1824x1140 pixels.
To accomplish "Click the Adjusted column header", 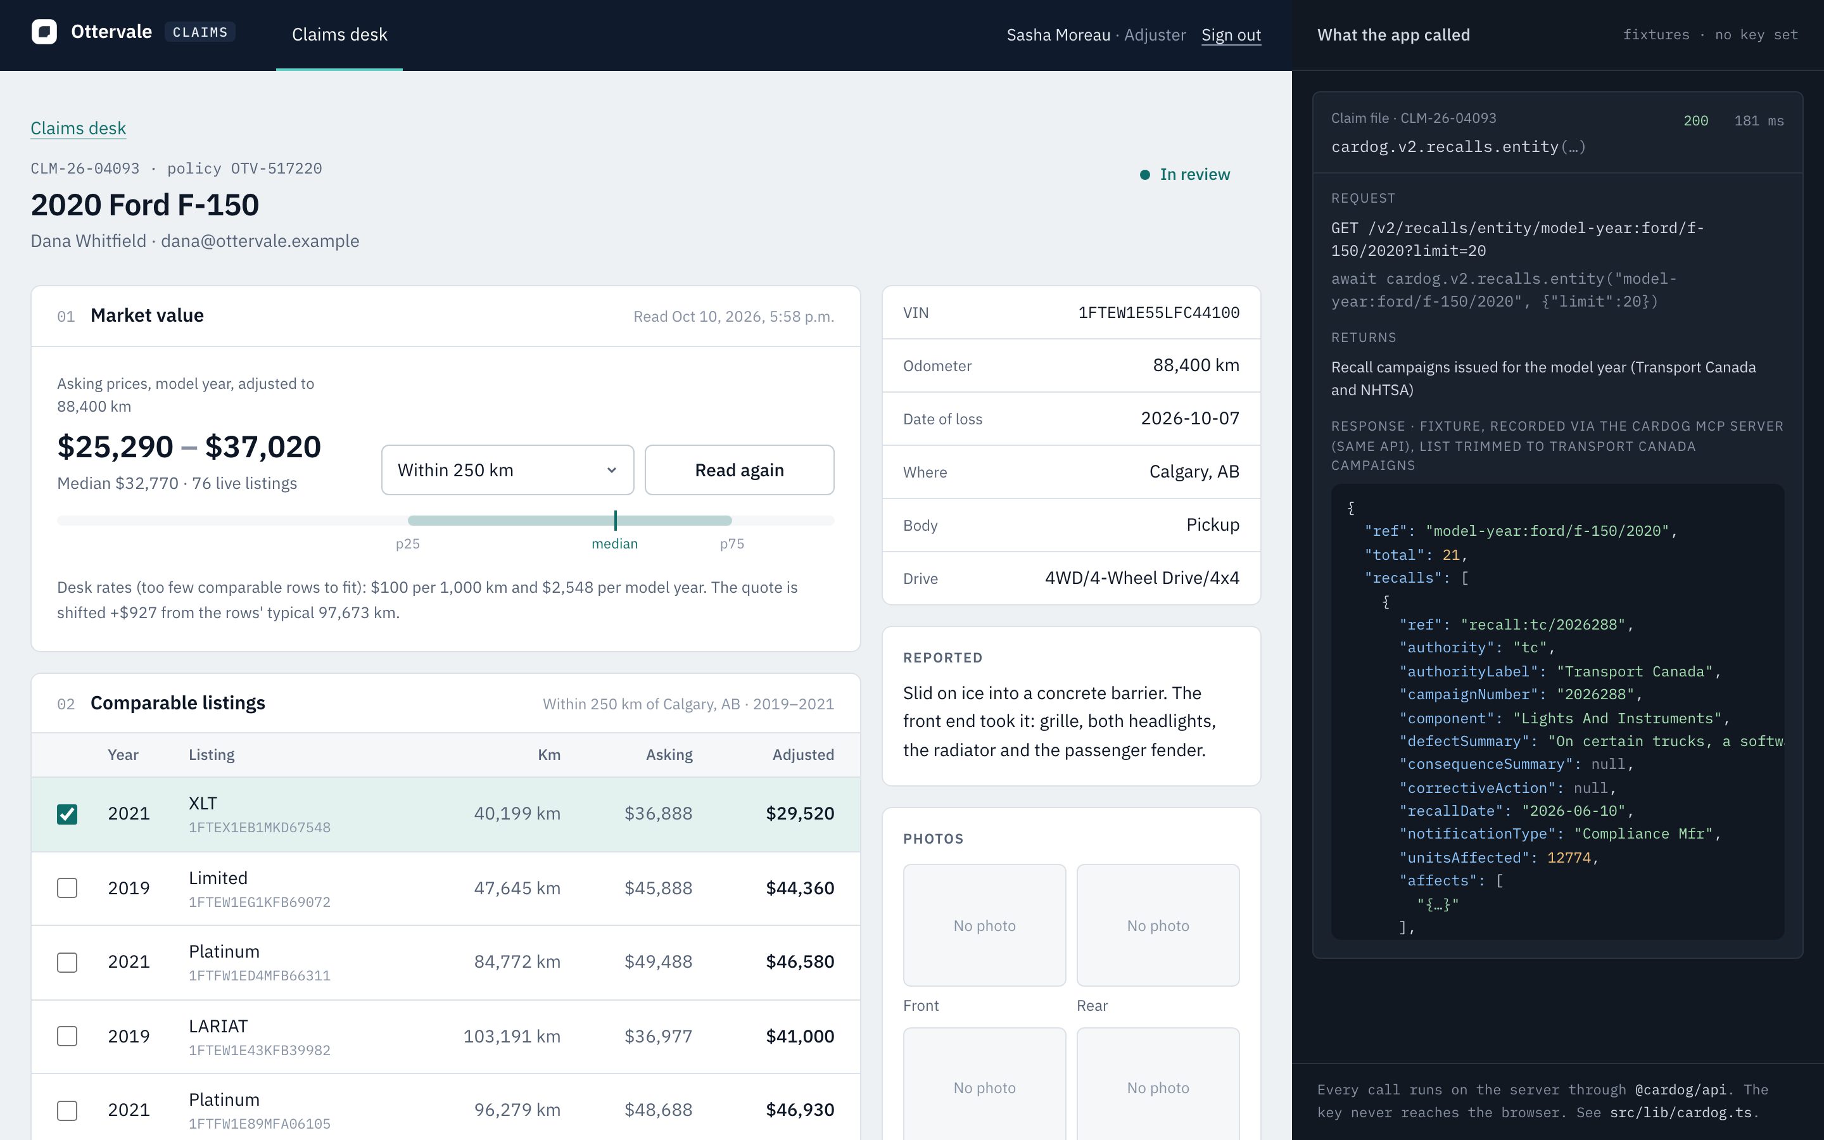I will 802,755.
